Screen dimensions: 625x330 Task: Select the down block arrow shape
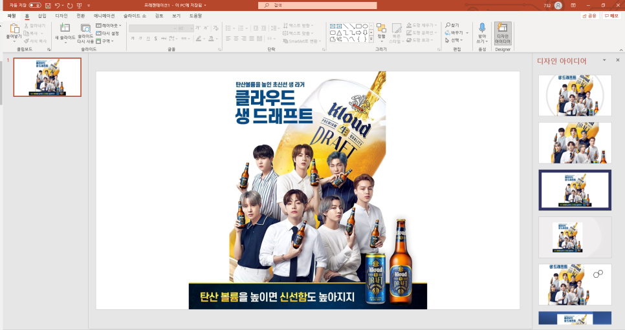point(365,33)
